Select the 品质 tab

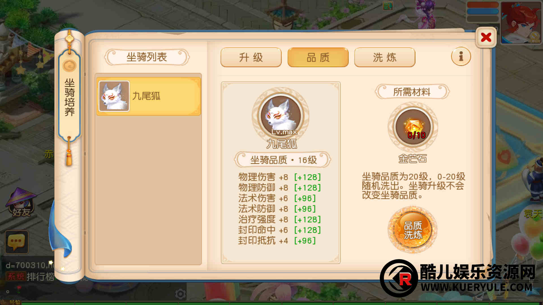tap(318, 57)
